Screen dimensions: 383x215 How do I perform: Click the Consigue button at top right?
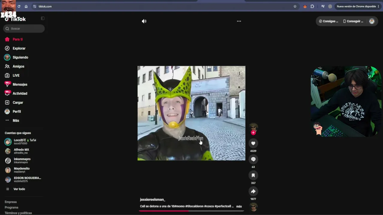(x=329, y=21)
